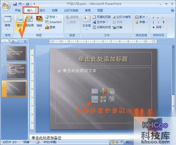Save the presentation with the floppy icon
The width and height of the screenshot is (176, 145).
click(x=15, y=4)
